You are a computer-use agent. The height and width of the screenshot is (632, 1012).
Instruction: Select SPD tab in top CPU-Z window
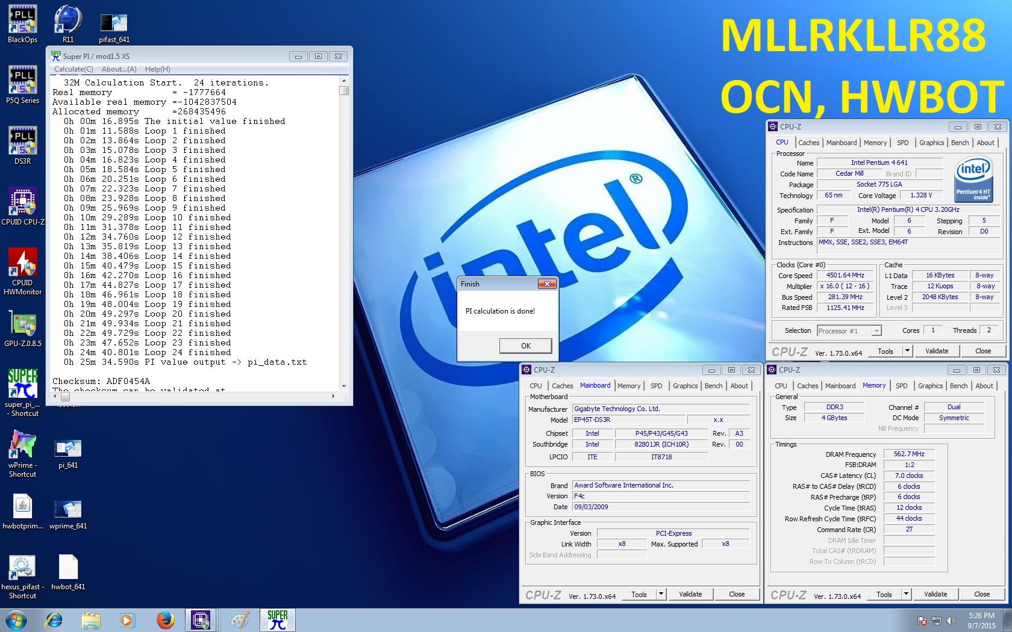pos(902,143)
